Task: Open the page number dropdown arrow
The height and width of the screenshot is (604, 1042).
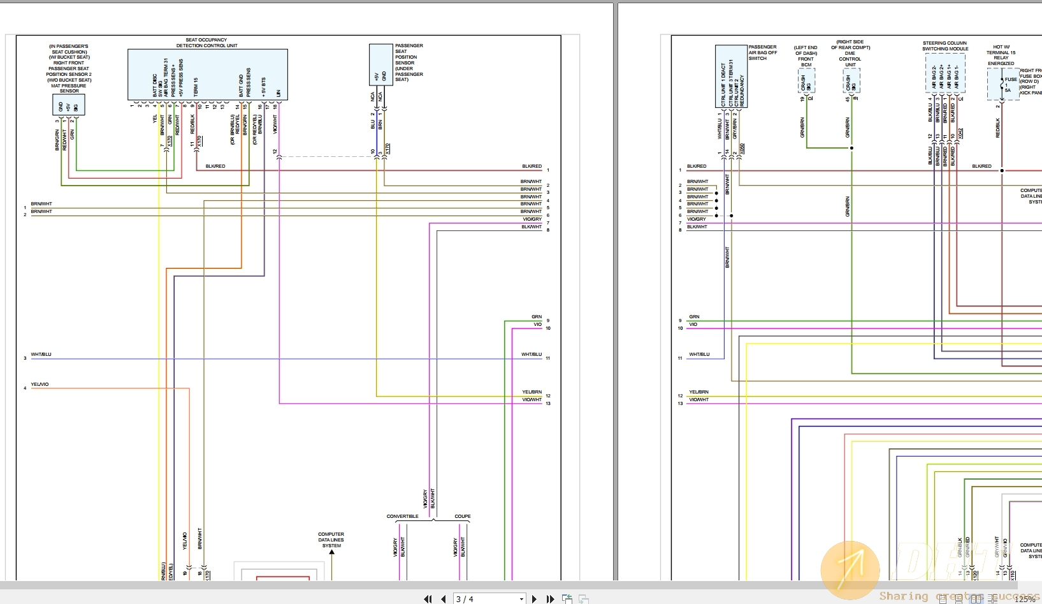Action: [x=521, y=599]
